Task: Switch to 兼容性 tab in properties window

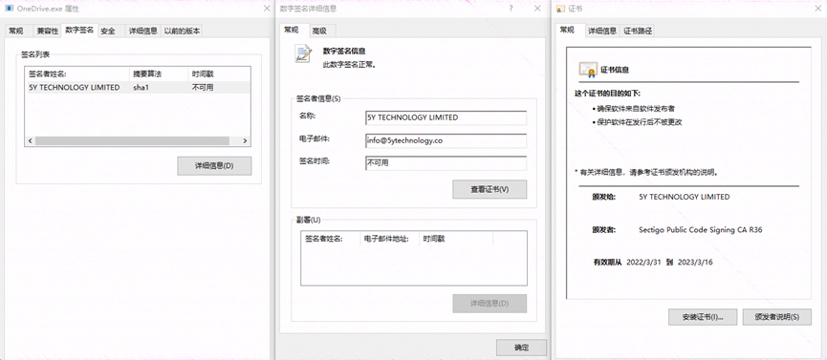Action: point(48,32)
